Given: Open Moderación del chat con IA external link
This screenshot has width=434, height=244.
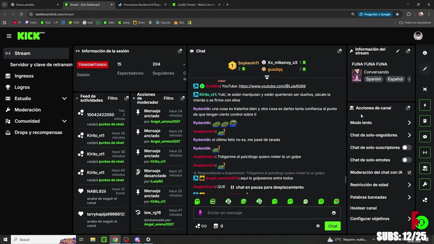Looking at the screenshot, I should (x=409, y=172).
